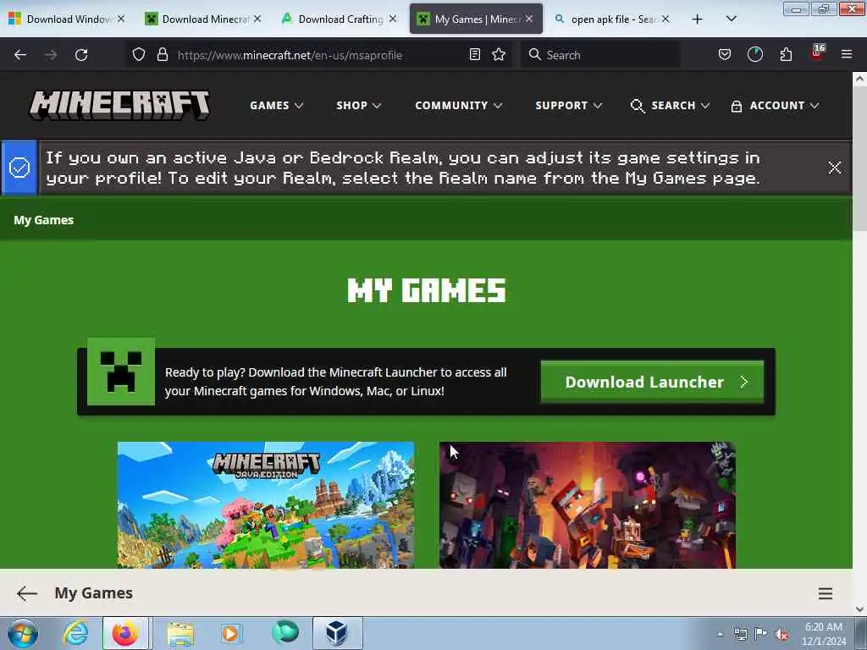Click the Creeper face icon
The image size is (867, 650).
(121, 372)
